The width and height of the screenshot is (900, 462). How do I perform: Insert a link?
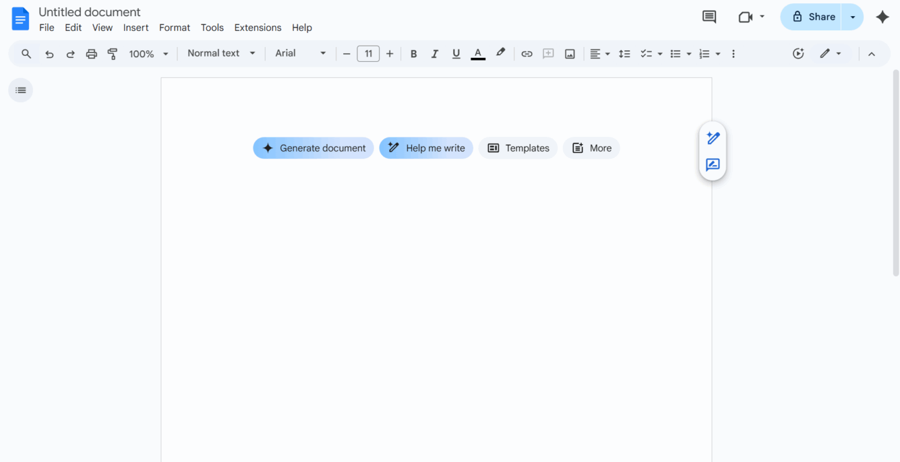(526, 53)
